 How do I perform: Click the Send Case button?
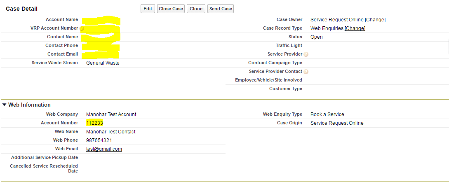click(221, 9)
